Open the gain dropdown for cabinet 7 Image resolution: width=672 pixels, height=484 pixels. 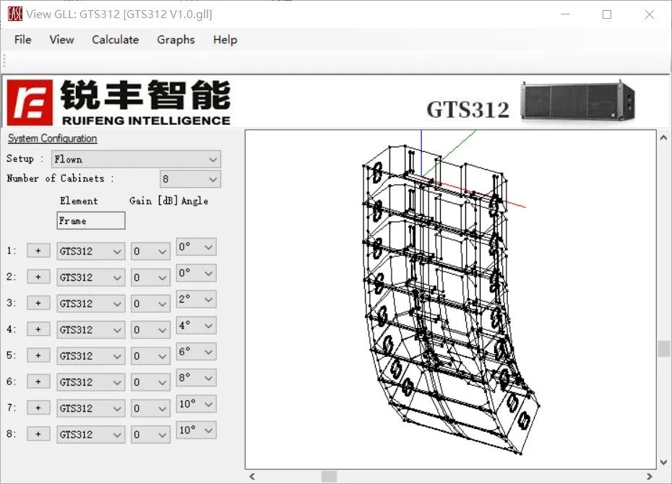pyautogui.click(x=150, y=408)
